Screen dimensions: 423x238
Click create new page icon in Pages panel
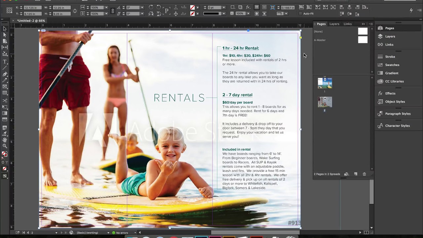356,174
